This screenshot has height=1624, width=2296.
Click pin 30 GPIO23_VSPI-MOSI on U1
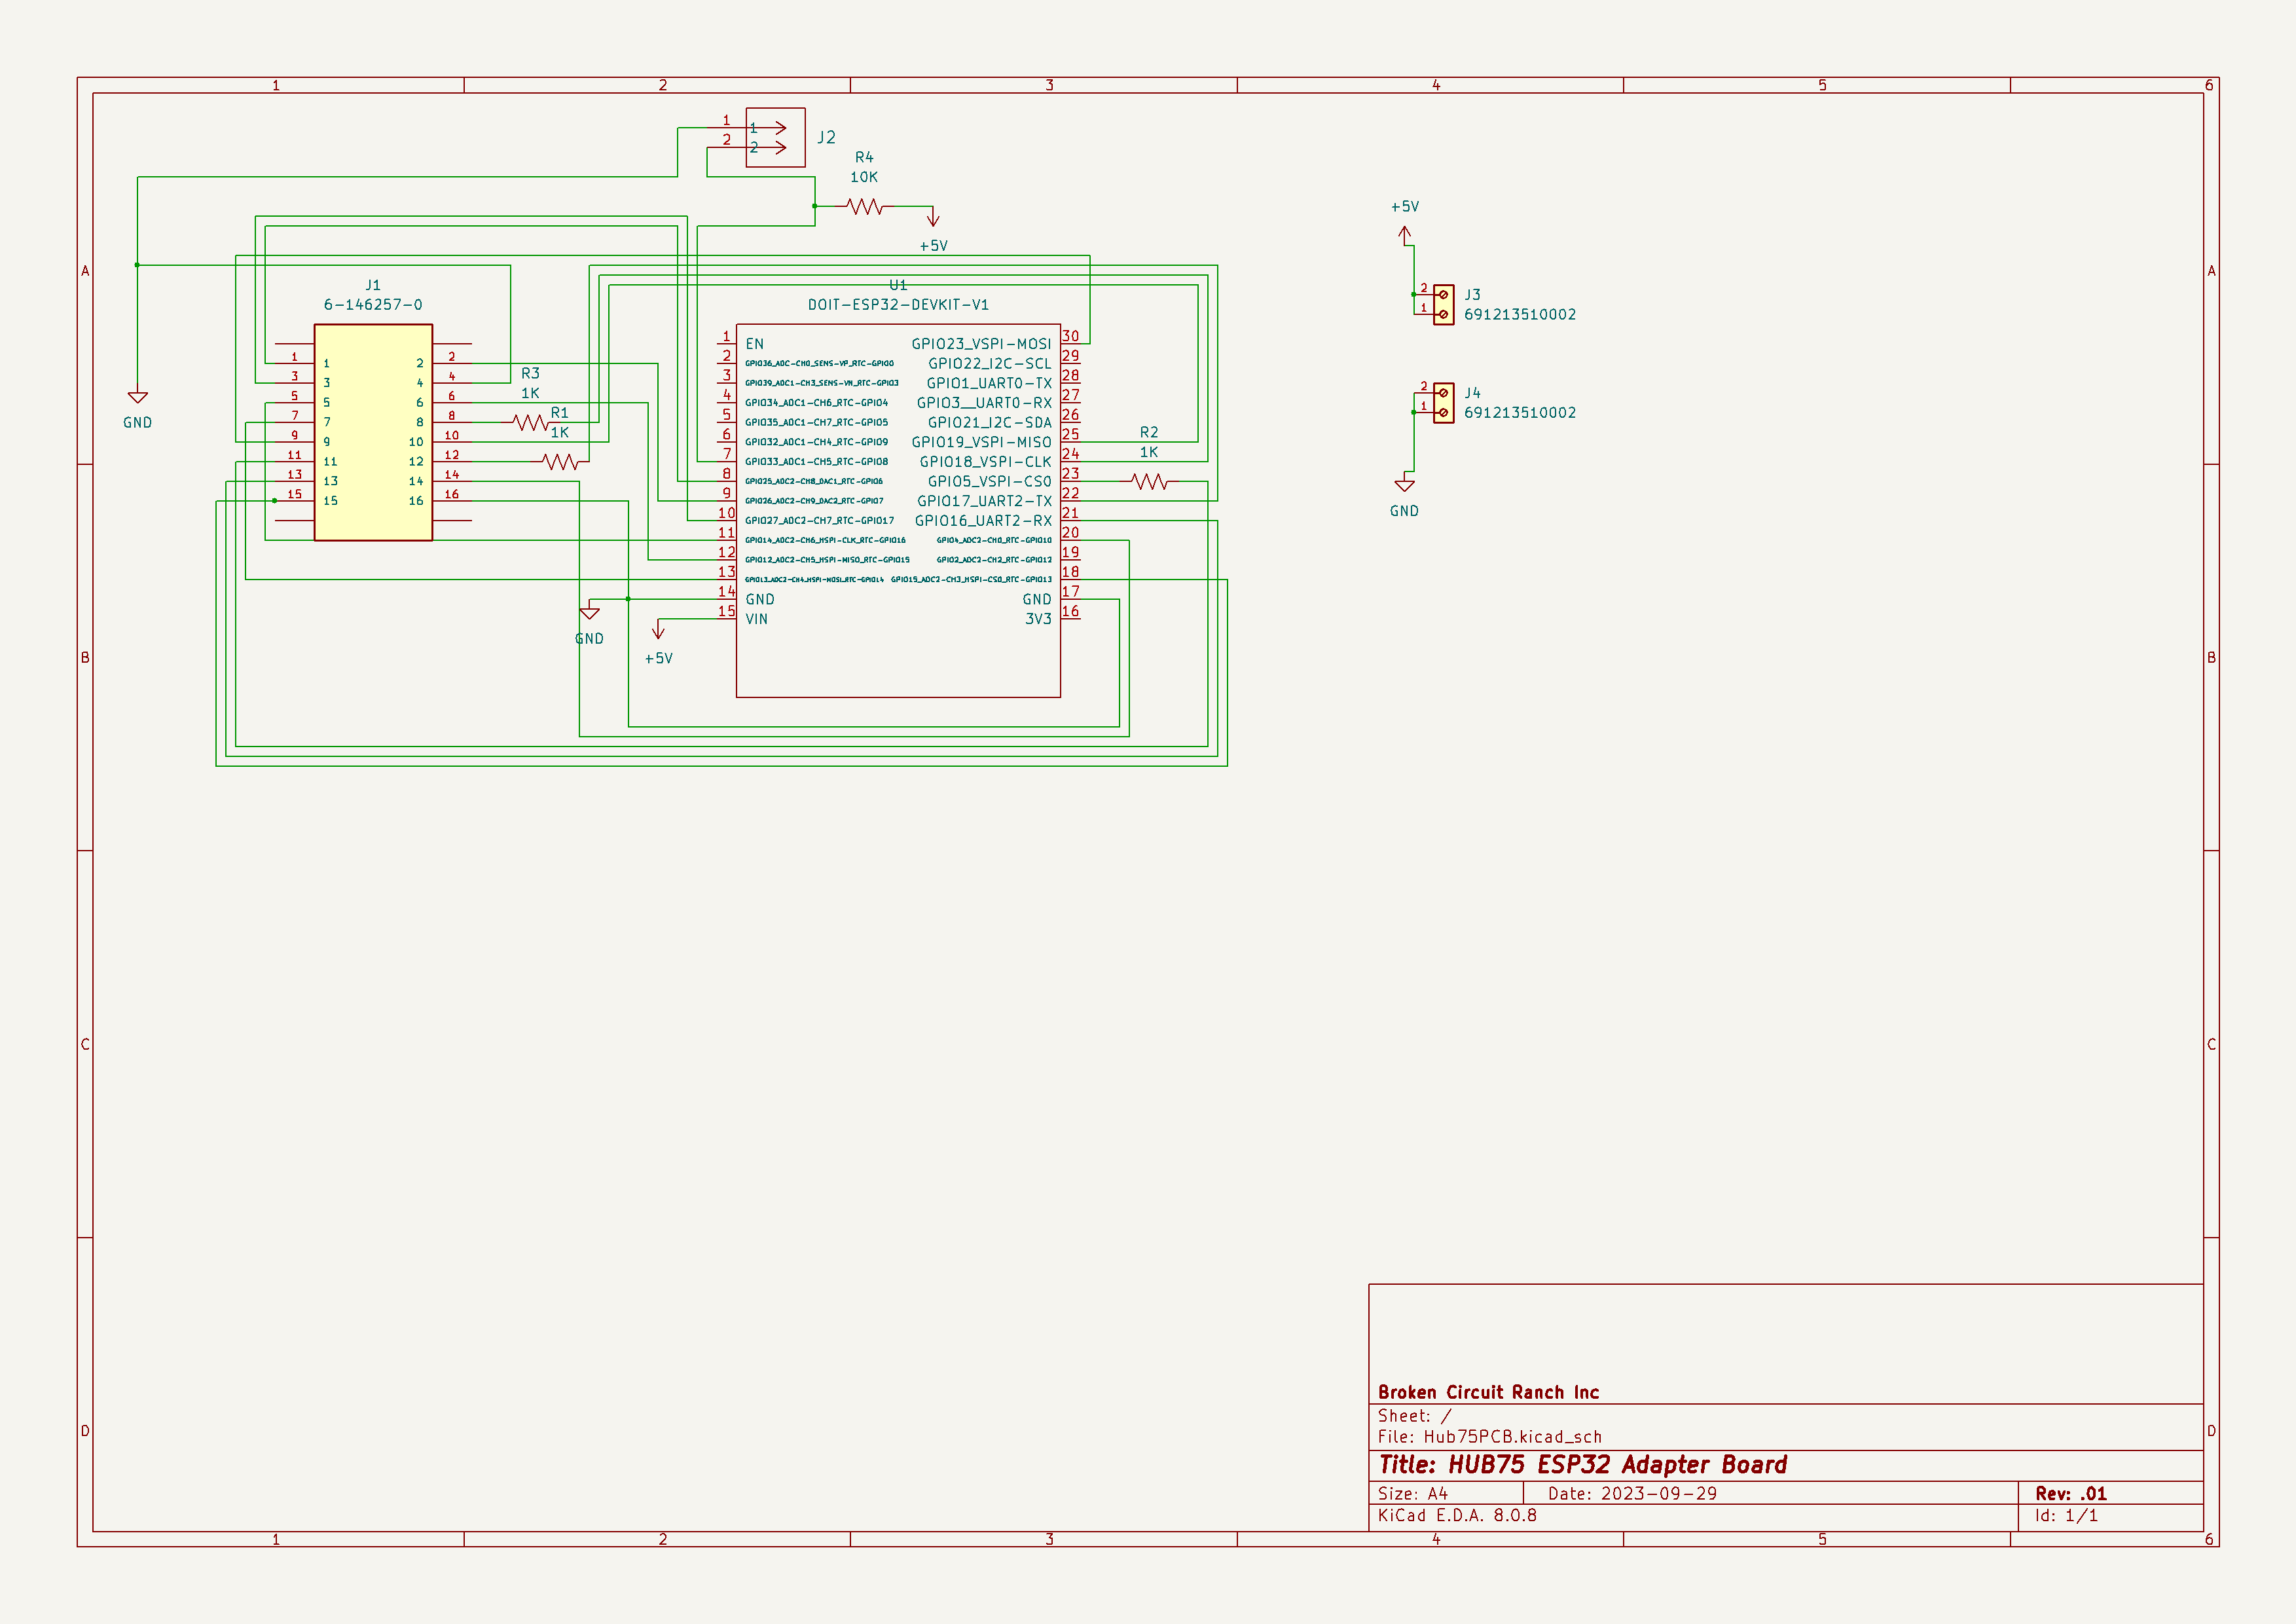(x=982, y=343)
